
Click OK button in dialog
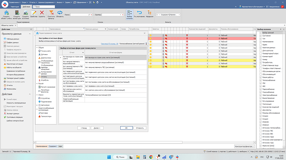[126, 128]
